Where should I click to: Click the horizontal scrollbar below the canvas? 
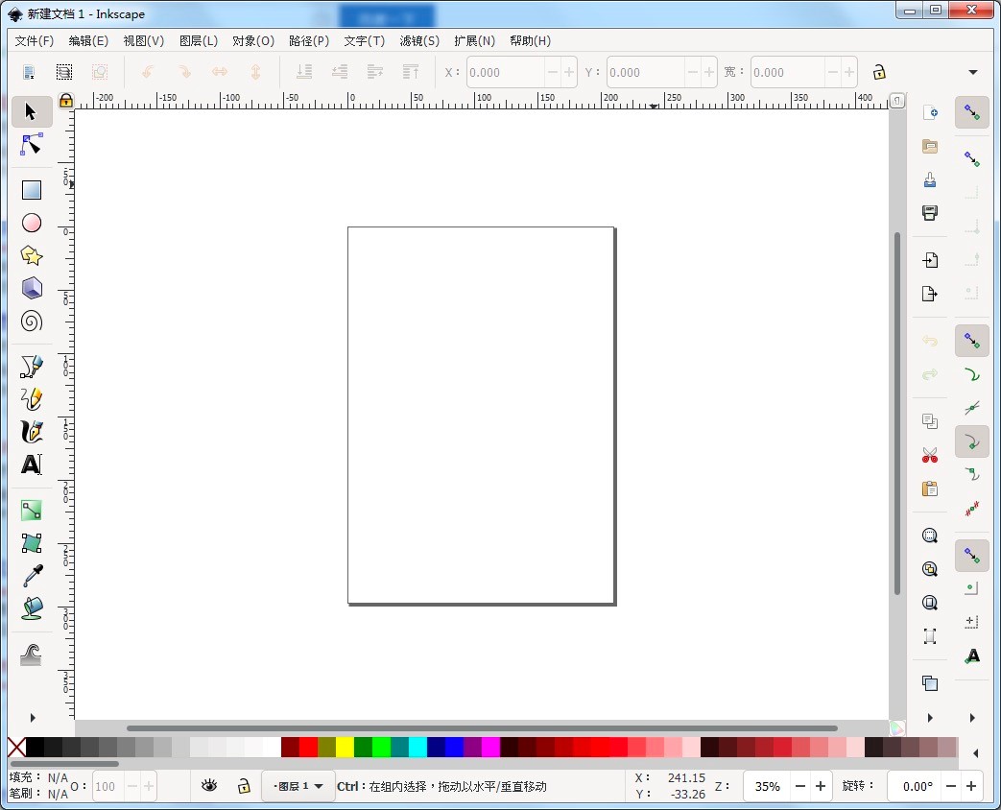click(480, 728)
